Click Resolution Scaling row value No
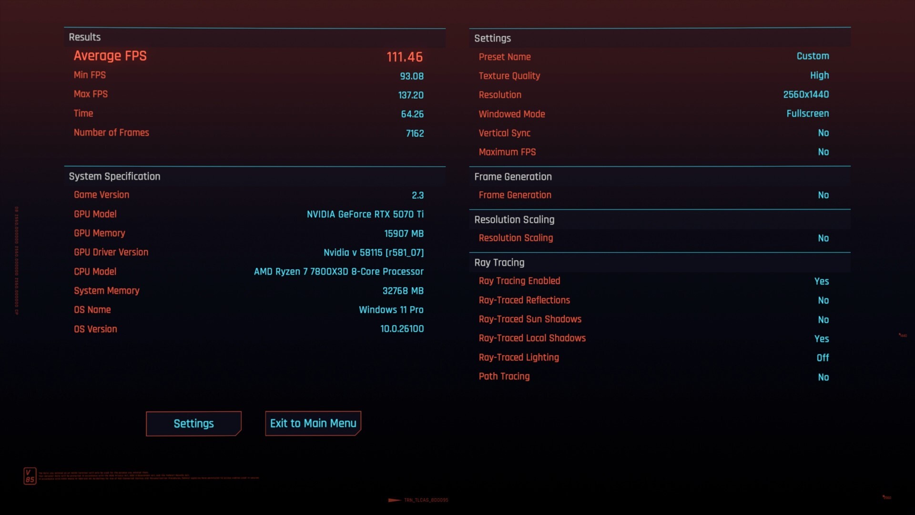915x515 pixels. (x=823, y=238)
